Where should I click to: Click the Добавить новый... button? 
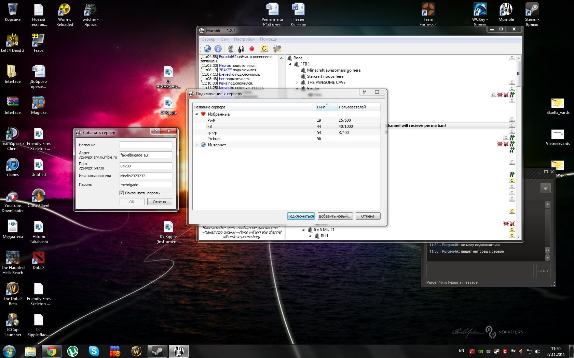(x=335, y=216)
